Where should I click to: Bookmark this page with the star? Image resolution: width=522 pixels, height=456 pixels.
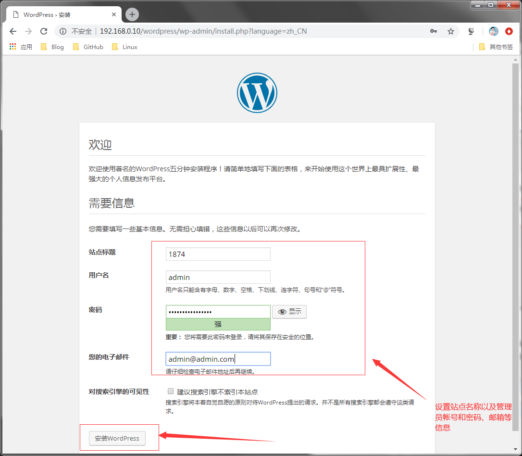[451, 31]
